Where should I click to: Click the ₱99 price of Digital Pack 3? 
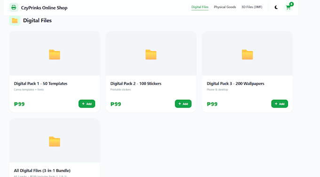212,104
